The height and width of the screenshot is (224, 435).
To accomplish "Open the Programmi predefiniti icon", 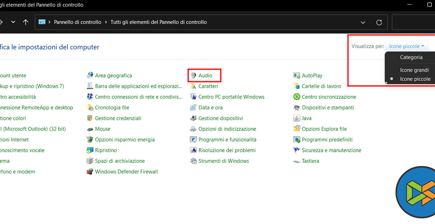I will point(297,139).
